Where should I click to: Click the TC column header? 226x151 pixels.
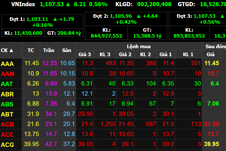coord(31,50)
